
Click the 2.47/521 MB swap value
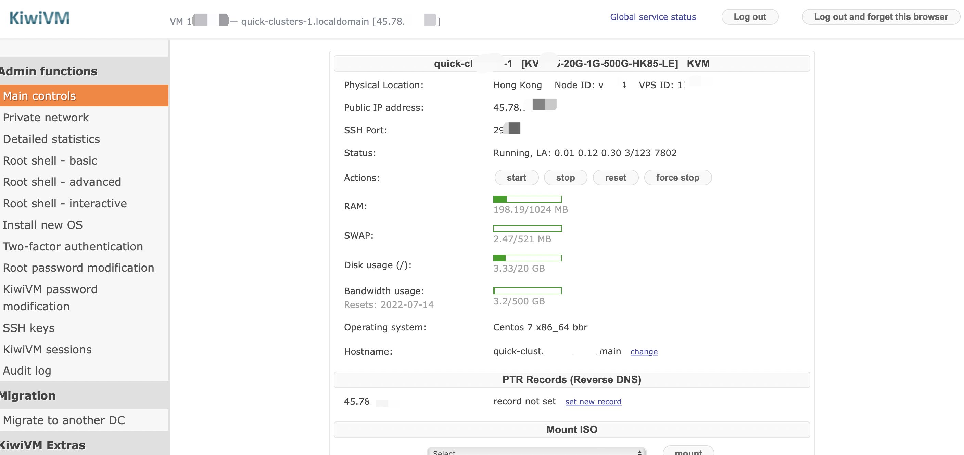[x=522, y=239]
